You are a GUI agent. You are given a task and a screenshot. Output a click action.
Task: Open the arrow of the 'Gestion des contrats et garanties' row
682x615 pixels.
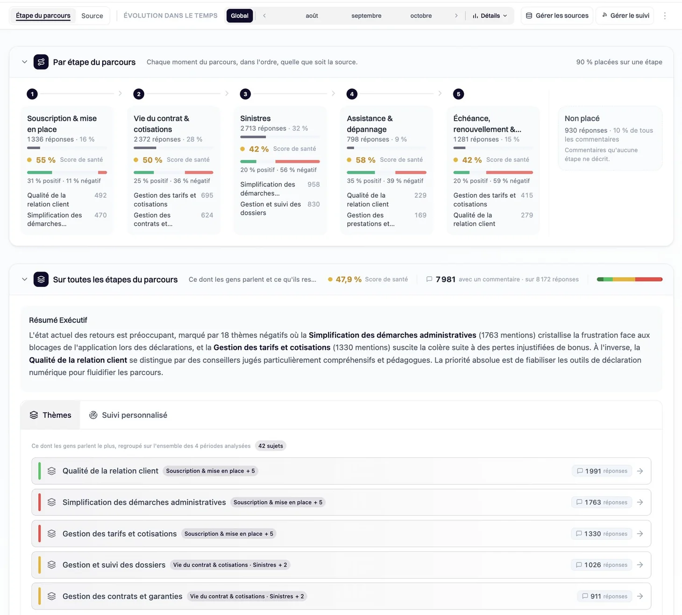(x=640, y=596)
